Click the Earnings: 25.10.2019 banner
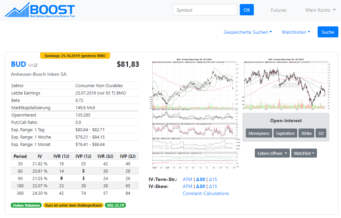Viewport: 341px width, 218px height. point(75,56)
